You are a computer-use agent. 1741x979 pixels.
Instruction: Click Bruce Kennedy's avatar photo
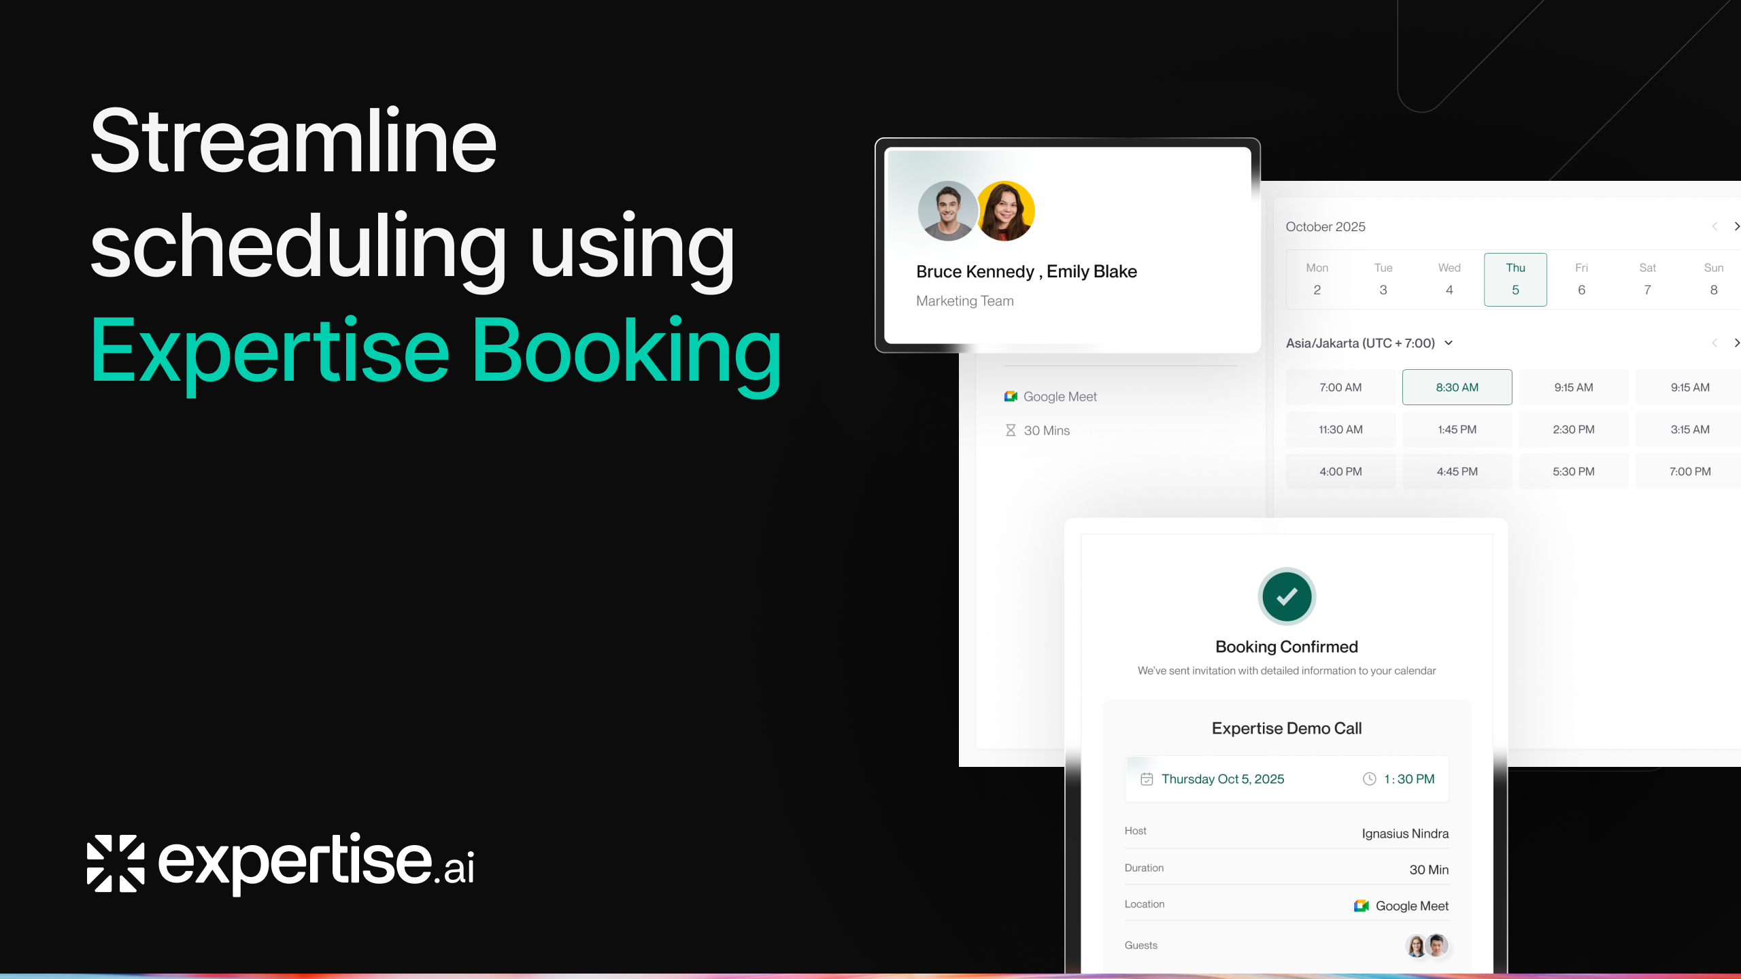point(947,211)
